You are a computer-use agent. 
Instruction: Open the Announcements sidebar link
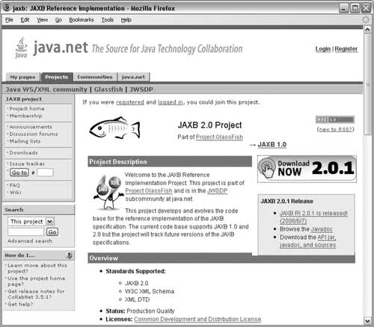coord(31,127)
